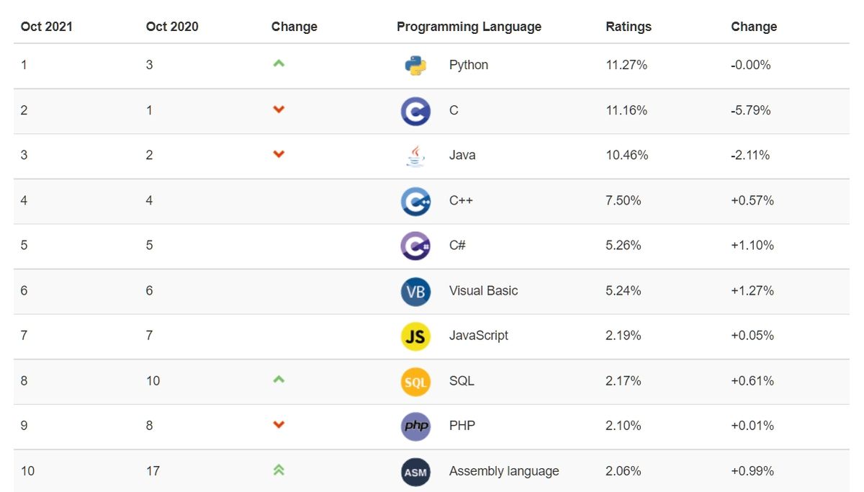Click the SQL orange logo icon
864x492 pixels.
point(415,381)
